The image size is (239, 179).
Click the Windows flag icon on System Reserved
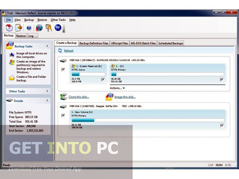[x=74, y=66]
